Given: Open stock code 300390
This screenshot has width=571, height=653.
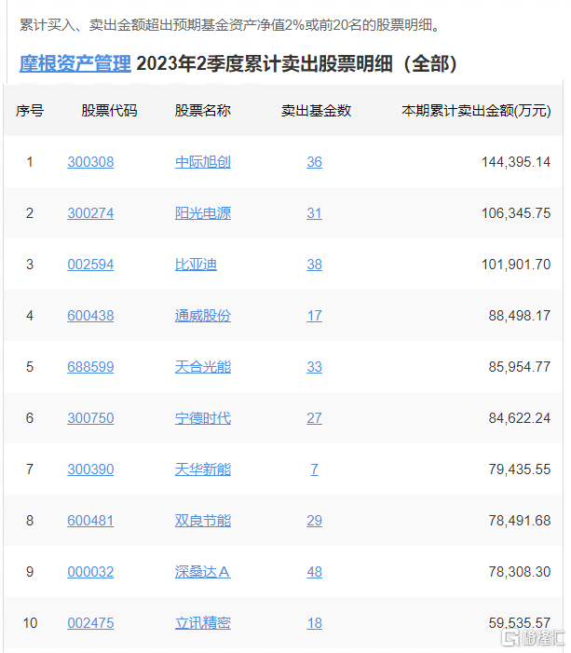Looking at the screenshot, I should 90,469.
